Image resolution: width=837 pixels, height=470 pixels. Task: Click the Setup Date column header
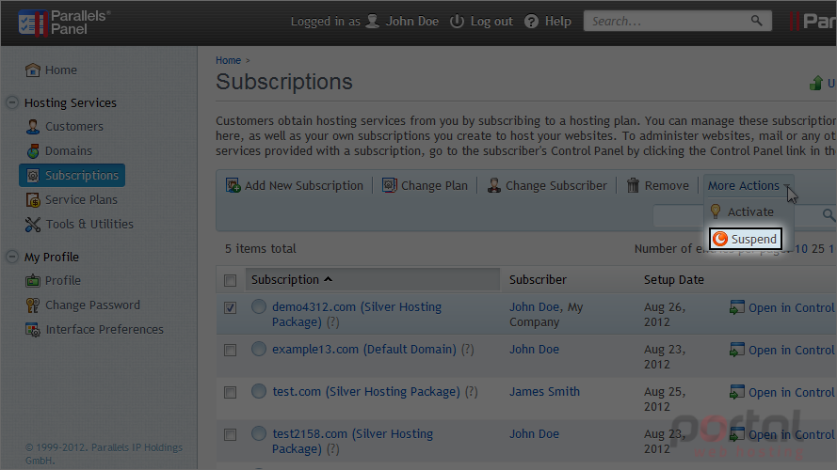coord(674,279)
